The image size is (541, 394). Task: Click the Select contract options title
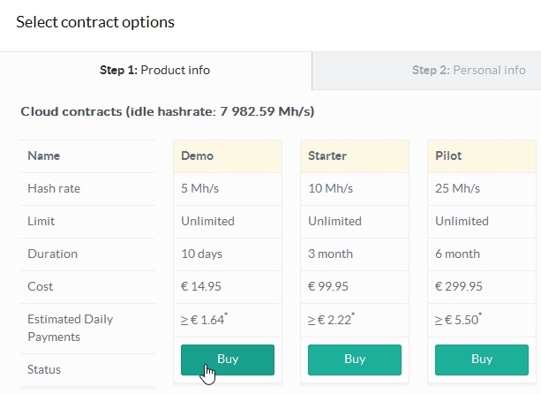point(95,22)
